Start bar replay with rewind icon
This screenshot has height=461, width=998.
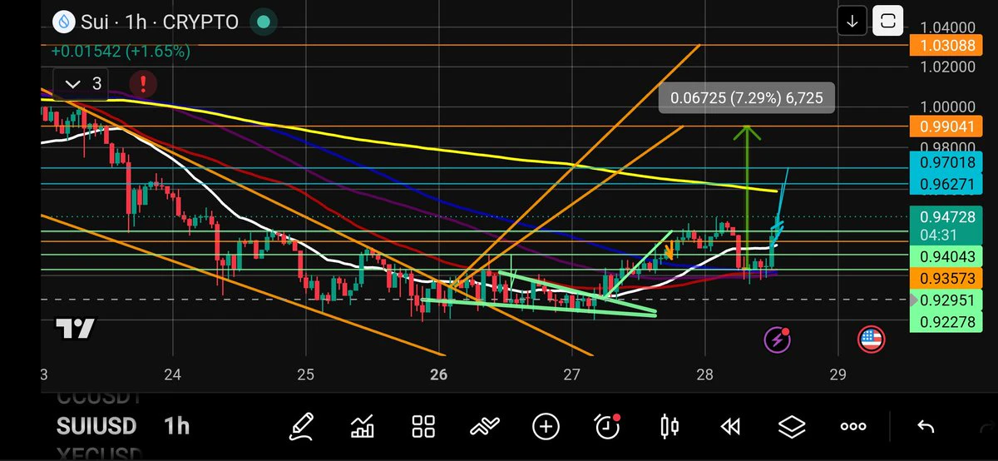[730, 427]
